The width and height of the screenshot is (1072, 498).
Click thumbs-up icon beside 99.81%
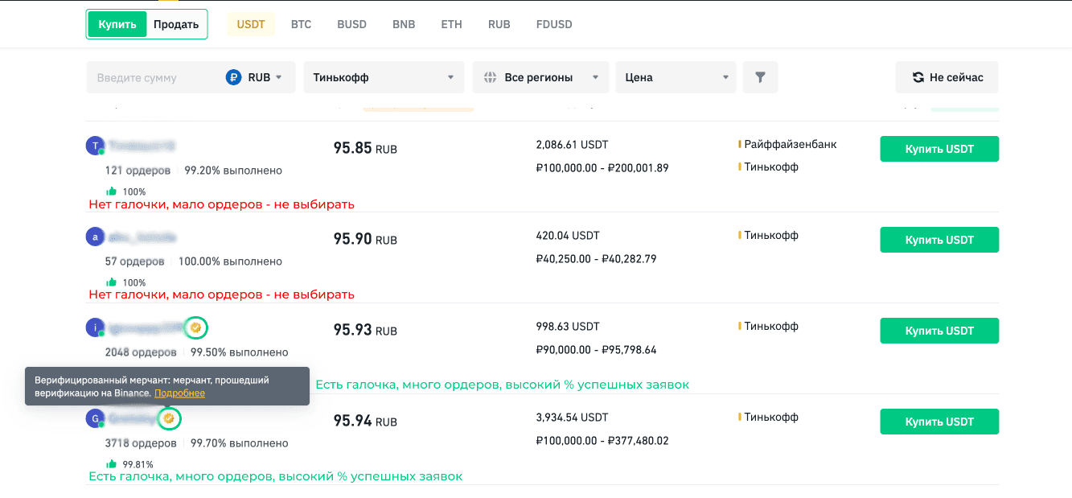[x=112, y=463]
